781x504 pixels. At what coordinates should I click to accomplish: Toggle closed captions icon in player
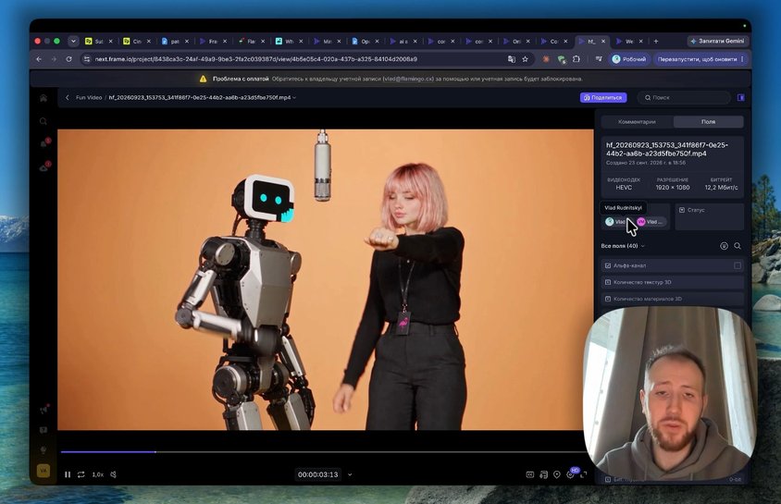pos(530,474)
